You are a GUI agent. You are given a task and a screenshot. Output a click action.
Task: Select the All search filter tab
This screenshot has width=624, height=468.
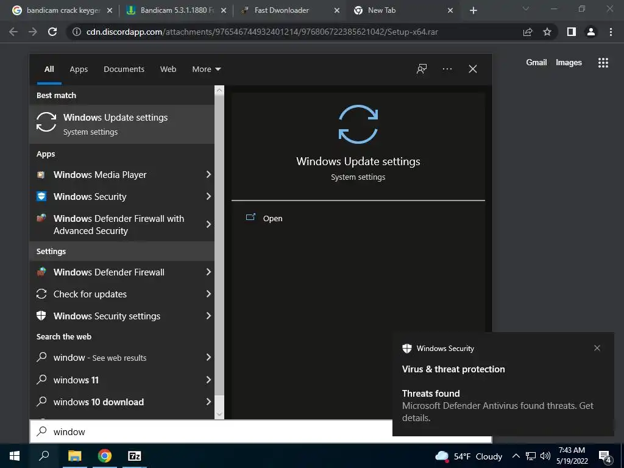coord(49,69)
